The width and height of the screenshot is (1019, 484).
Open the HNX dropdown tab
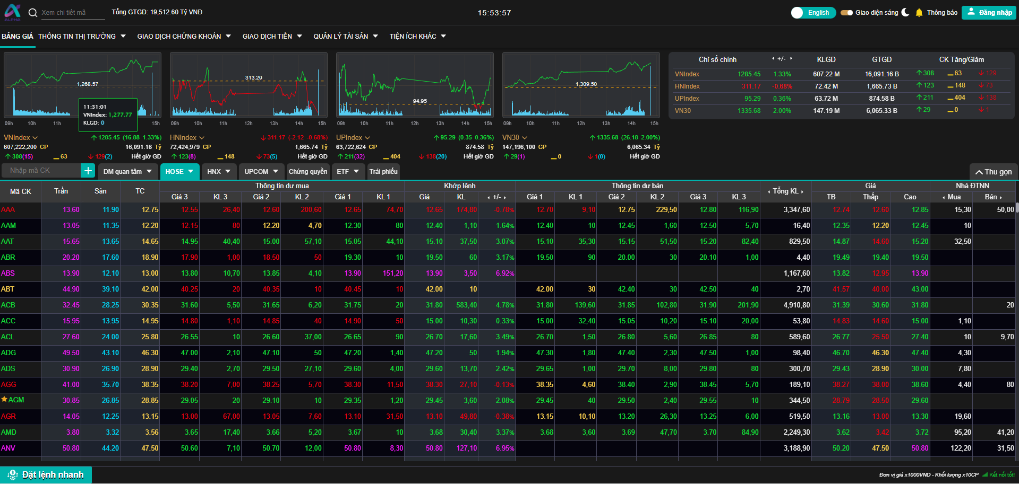click(x=219, y=172)
